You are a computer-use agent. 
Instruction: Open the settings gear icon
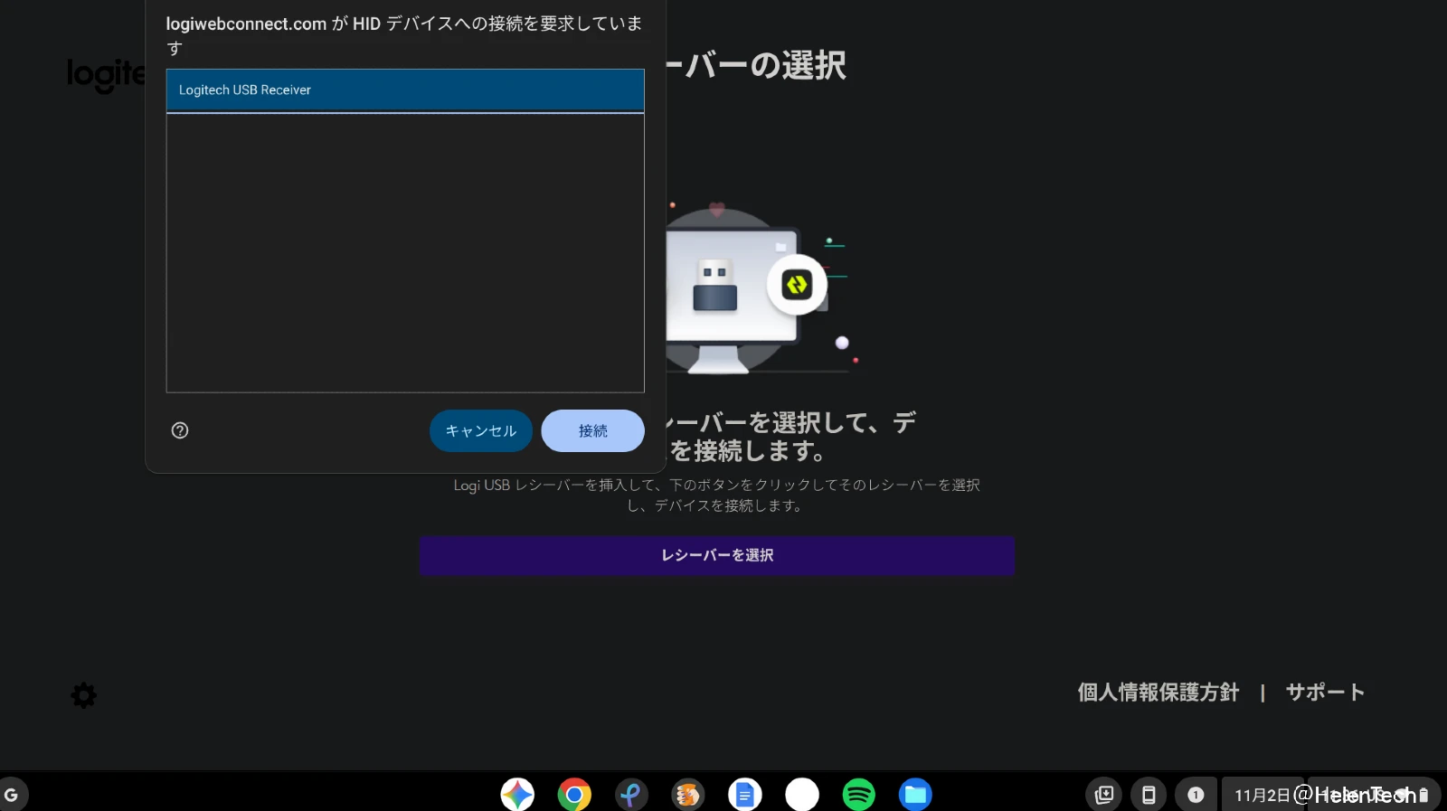[84, 695]
